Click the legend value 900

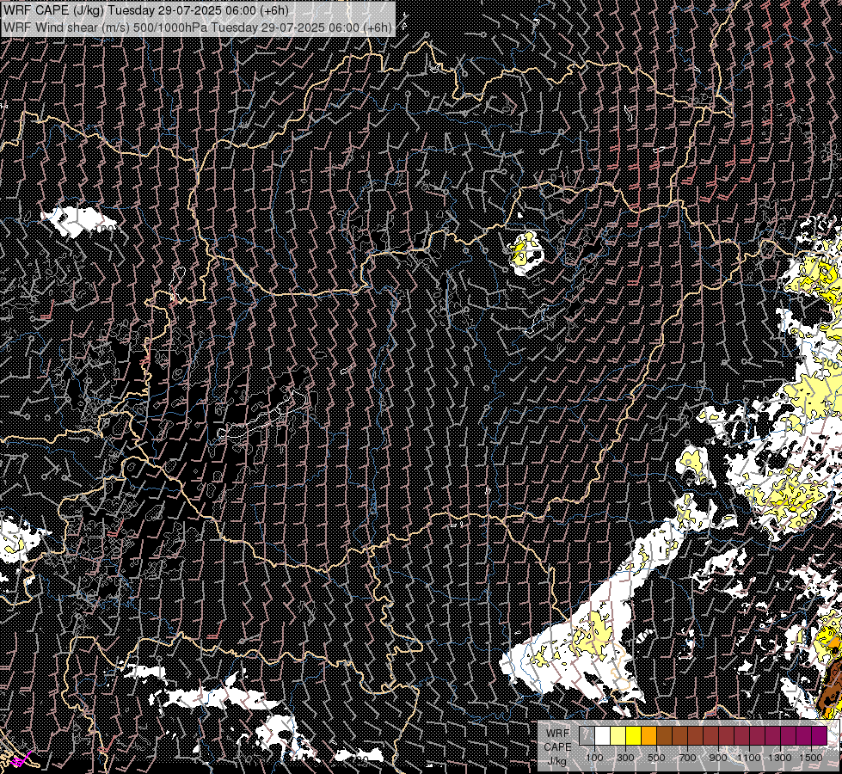point(718,758)
